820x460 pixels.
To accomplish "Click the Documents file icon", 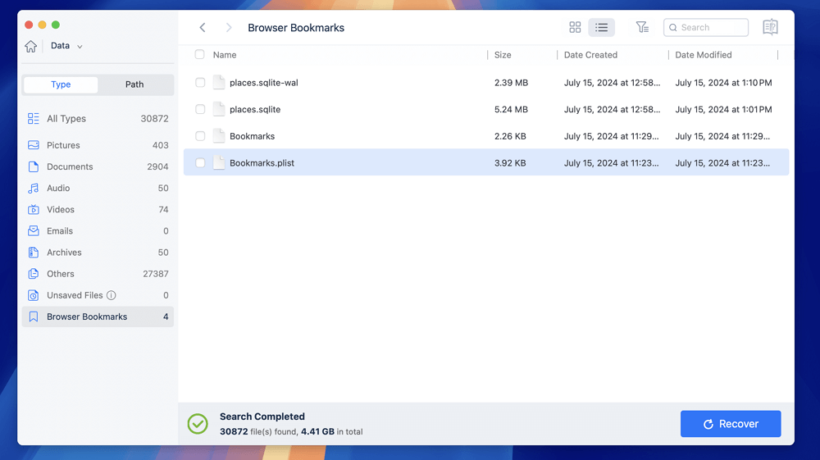I will pos(34,166).
